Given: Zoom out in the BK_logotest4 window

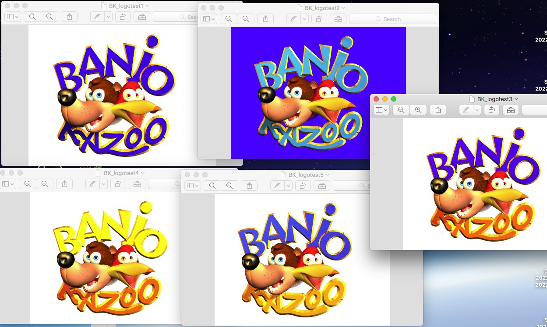Looking at the screenshot, I should (28, 184).
